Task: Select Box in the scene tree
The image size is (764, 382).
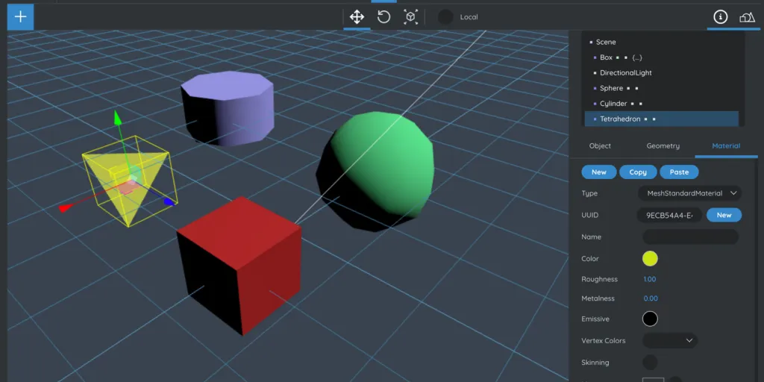Action: tap(606, 57)
